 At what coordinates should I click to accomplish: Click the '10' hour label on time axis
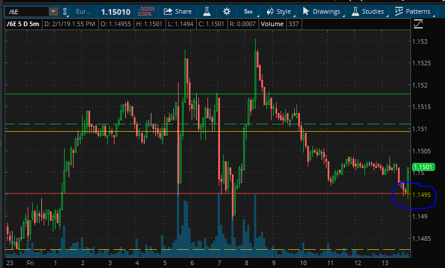(303, 263)
